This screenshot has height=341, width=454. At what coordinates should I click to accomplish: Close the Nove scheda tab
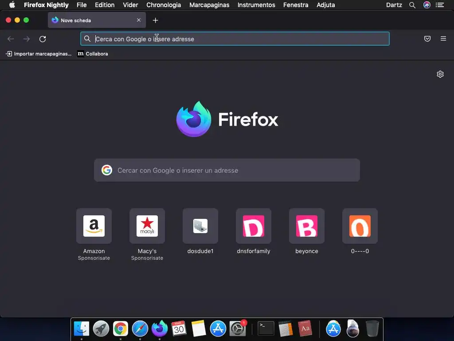(x=139, y=20)
